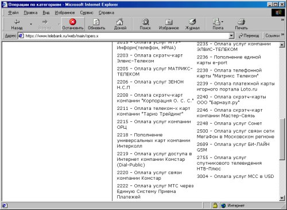
Task: Open the Favorites (Избранное) toolbar button
Action: click(x=169, y=24)
